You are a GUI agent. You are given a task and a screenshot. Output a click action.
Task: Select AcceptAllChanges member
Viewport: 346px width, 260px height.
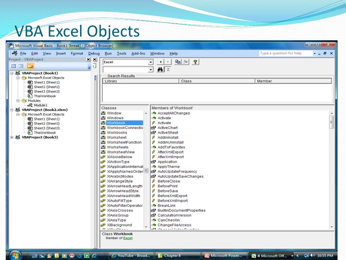174,113
